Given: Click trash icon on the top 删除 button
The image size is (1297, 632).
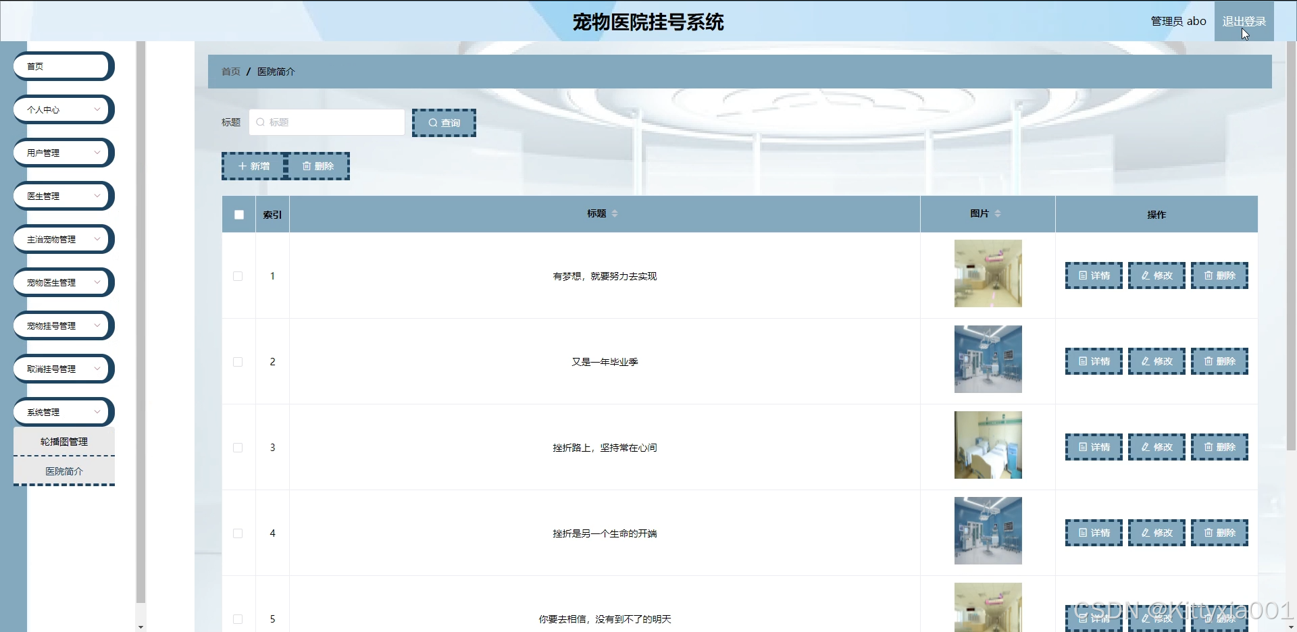Looking at the screenshot, I should click(307, 166).
